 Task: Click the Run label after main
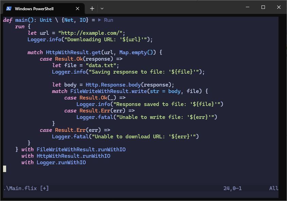click(x=108, y=20)
